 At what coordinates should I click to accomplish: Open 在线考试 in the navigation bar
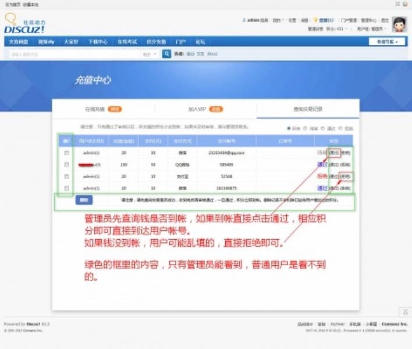(127, 42)
